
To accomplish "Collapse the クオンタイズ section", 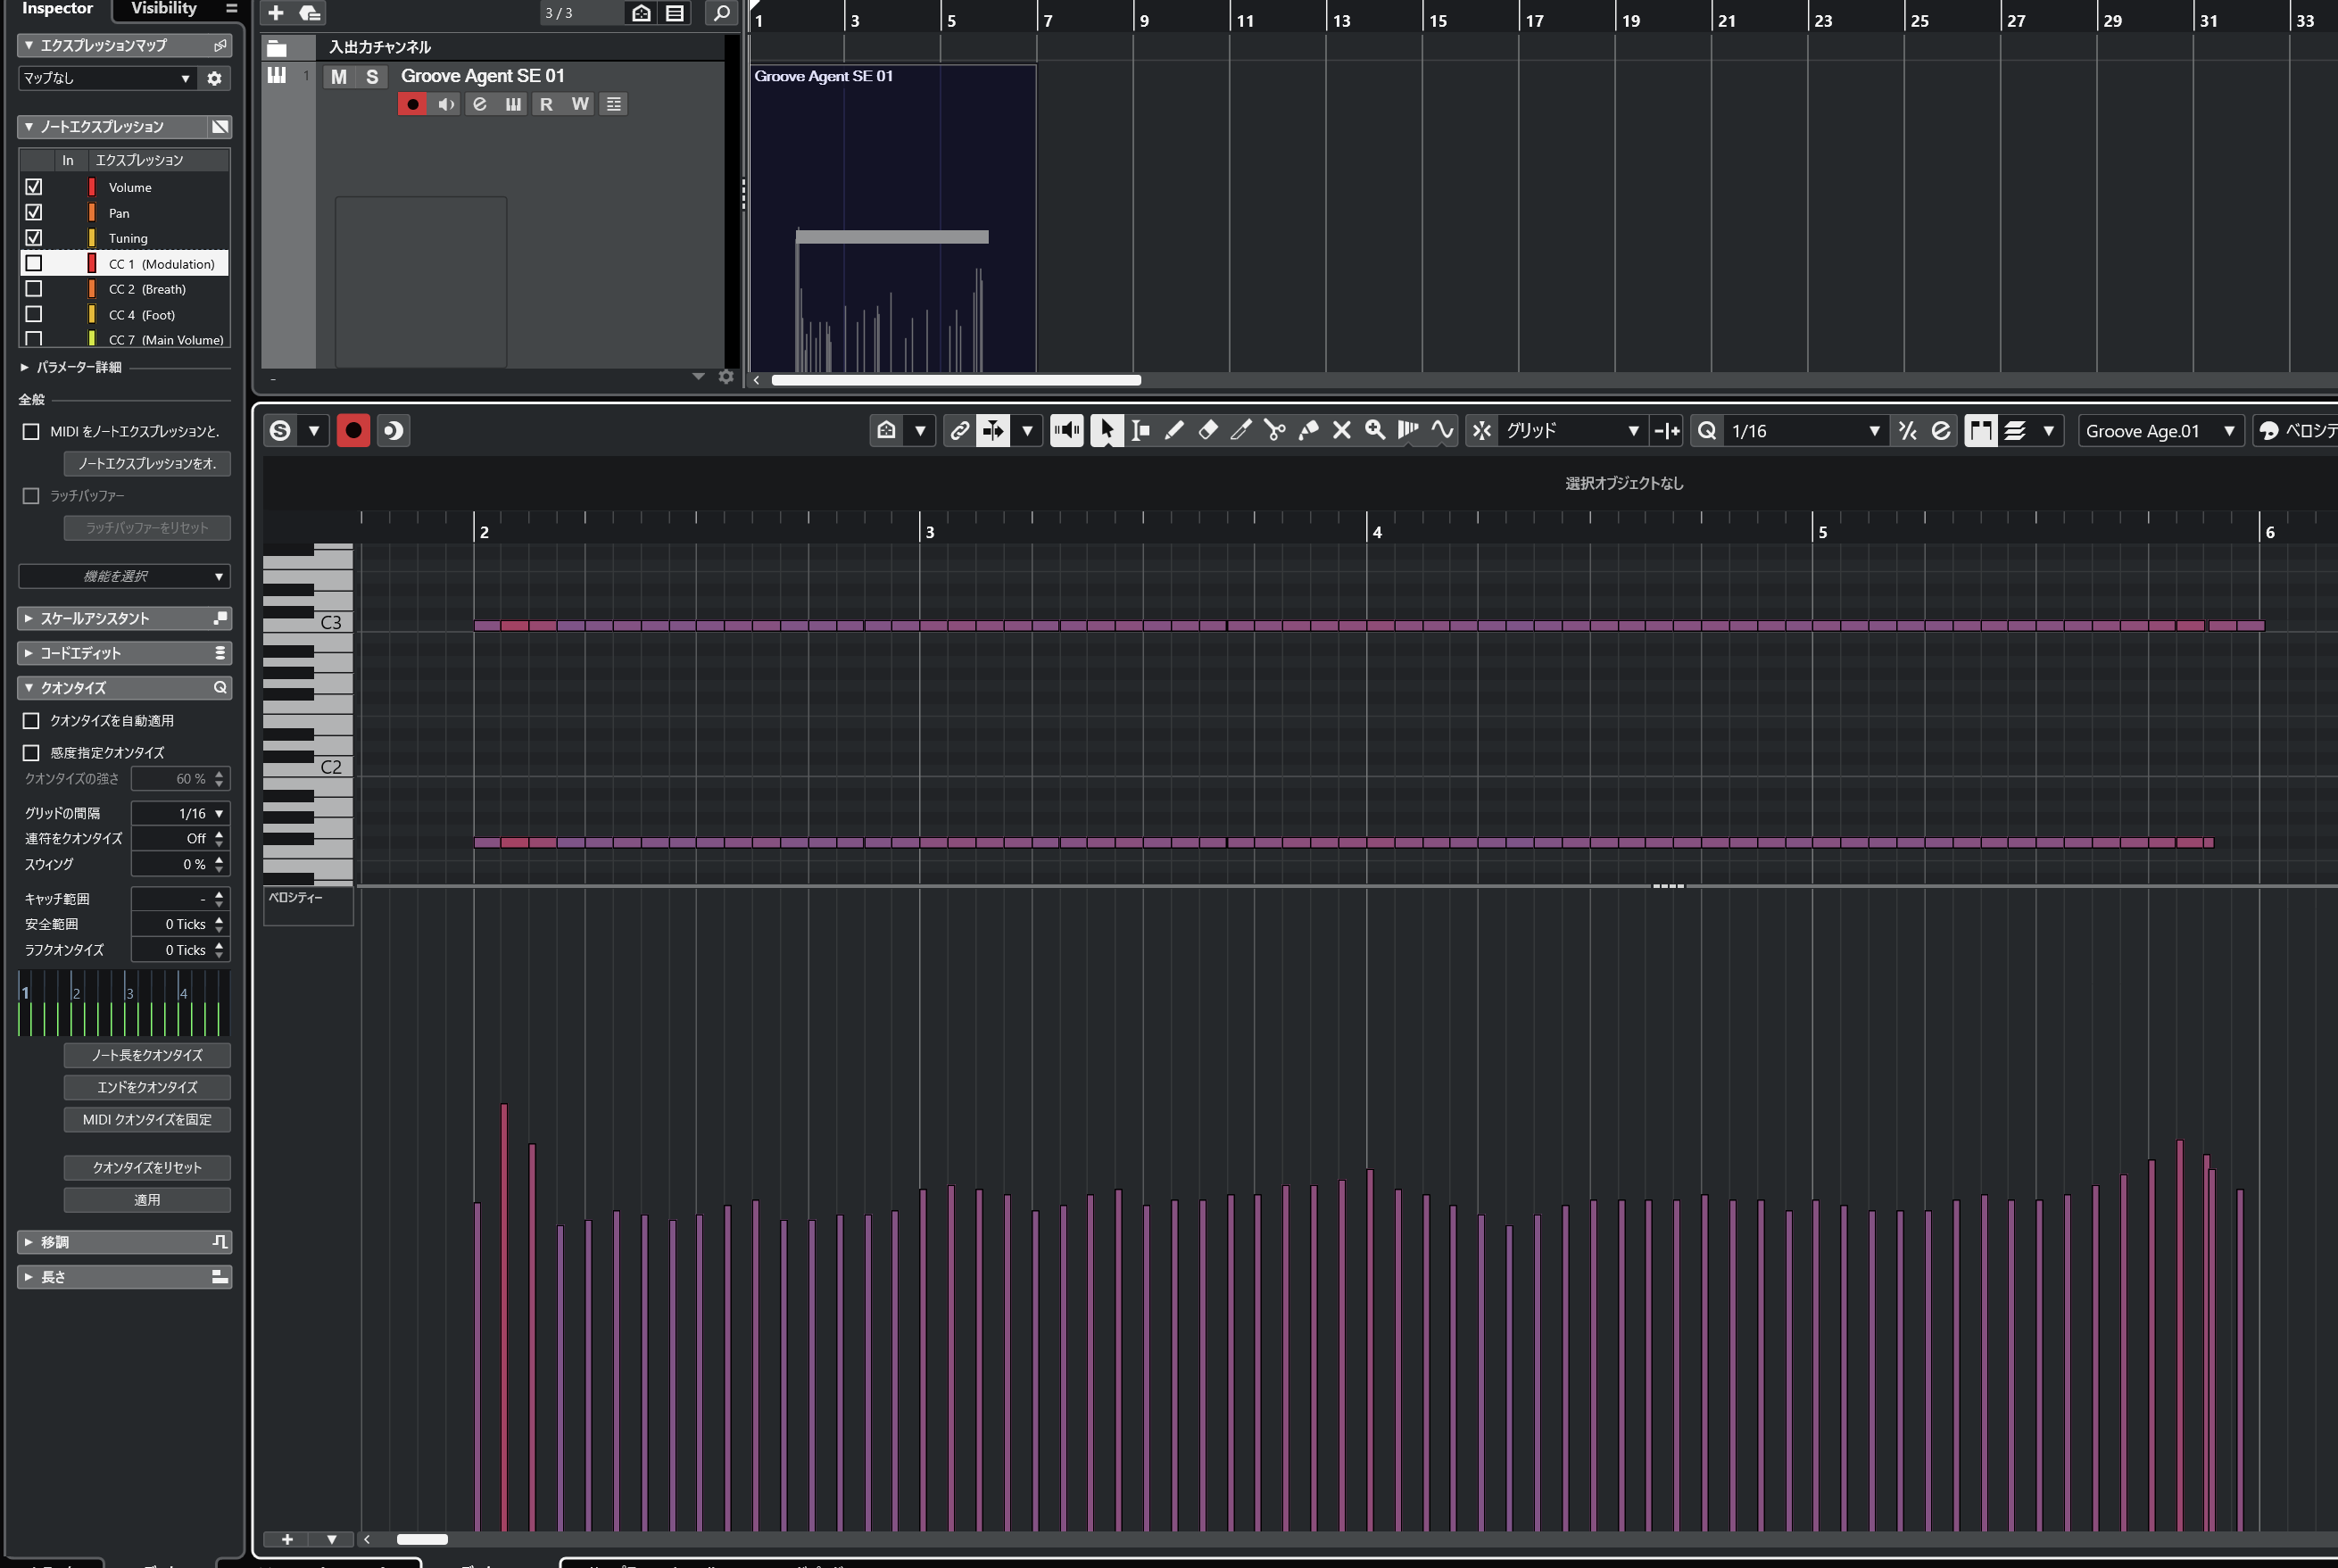I will (x=124, y=688).
